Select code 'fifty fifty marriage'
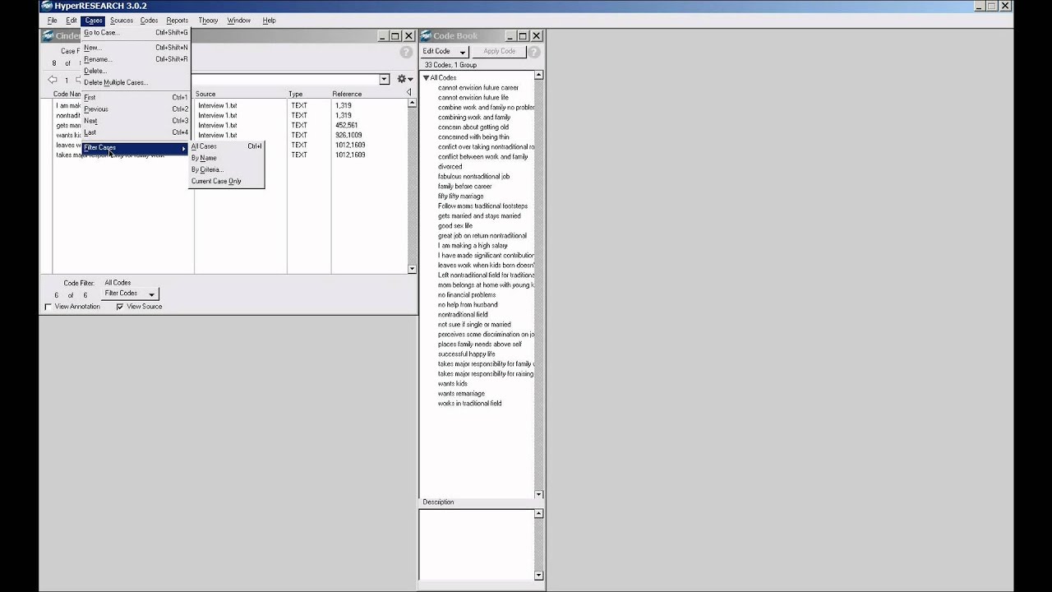 click(460, 197)
